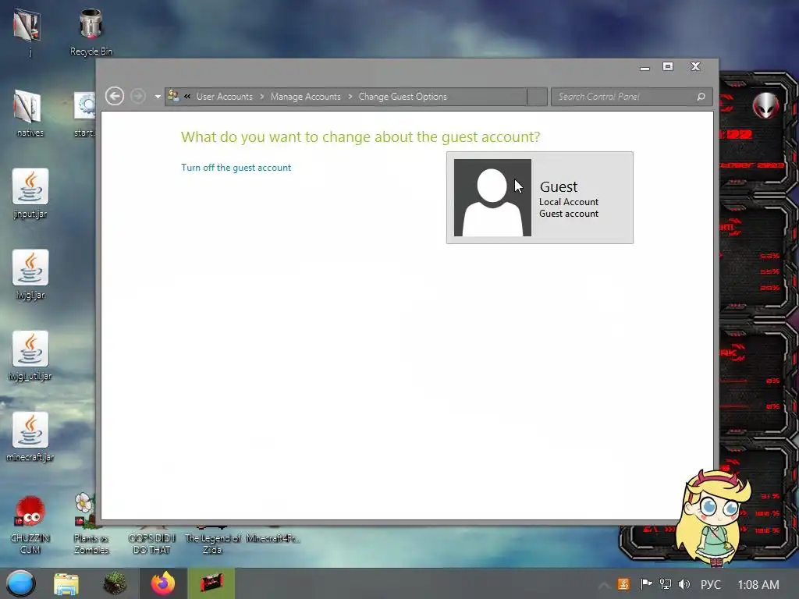Select the Minecraft4Fr shortcut

[273, 536]
